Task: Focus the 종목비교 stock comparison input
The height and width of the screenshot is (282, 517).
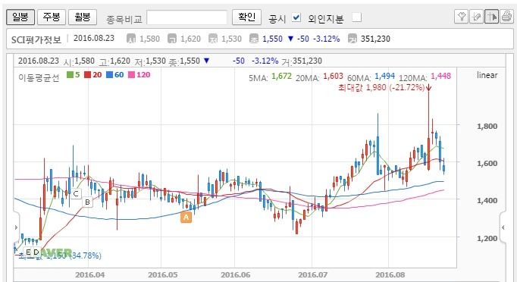Action: click(186, 17)
